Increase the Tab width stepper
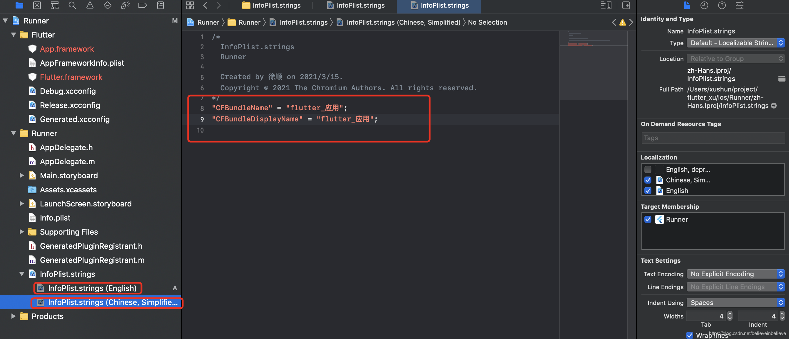This screenshot has width=789, height=339. [x=730, y=313]
